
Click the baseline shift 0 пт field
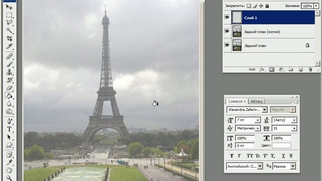tap(245, 145)
